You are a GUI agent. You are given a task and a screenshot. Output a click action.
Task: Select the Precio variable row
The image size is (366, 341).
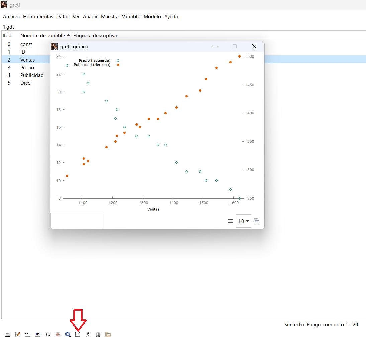pos(27,68)
